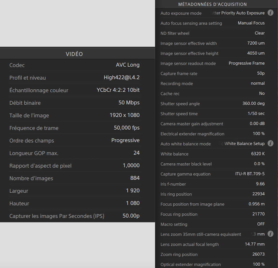Viewport: 278px width, 268px height.
Task: Select the Shutter speed angle 360.00 deg value
Action: click(253, 103)
